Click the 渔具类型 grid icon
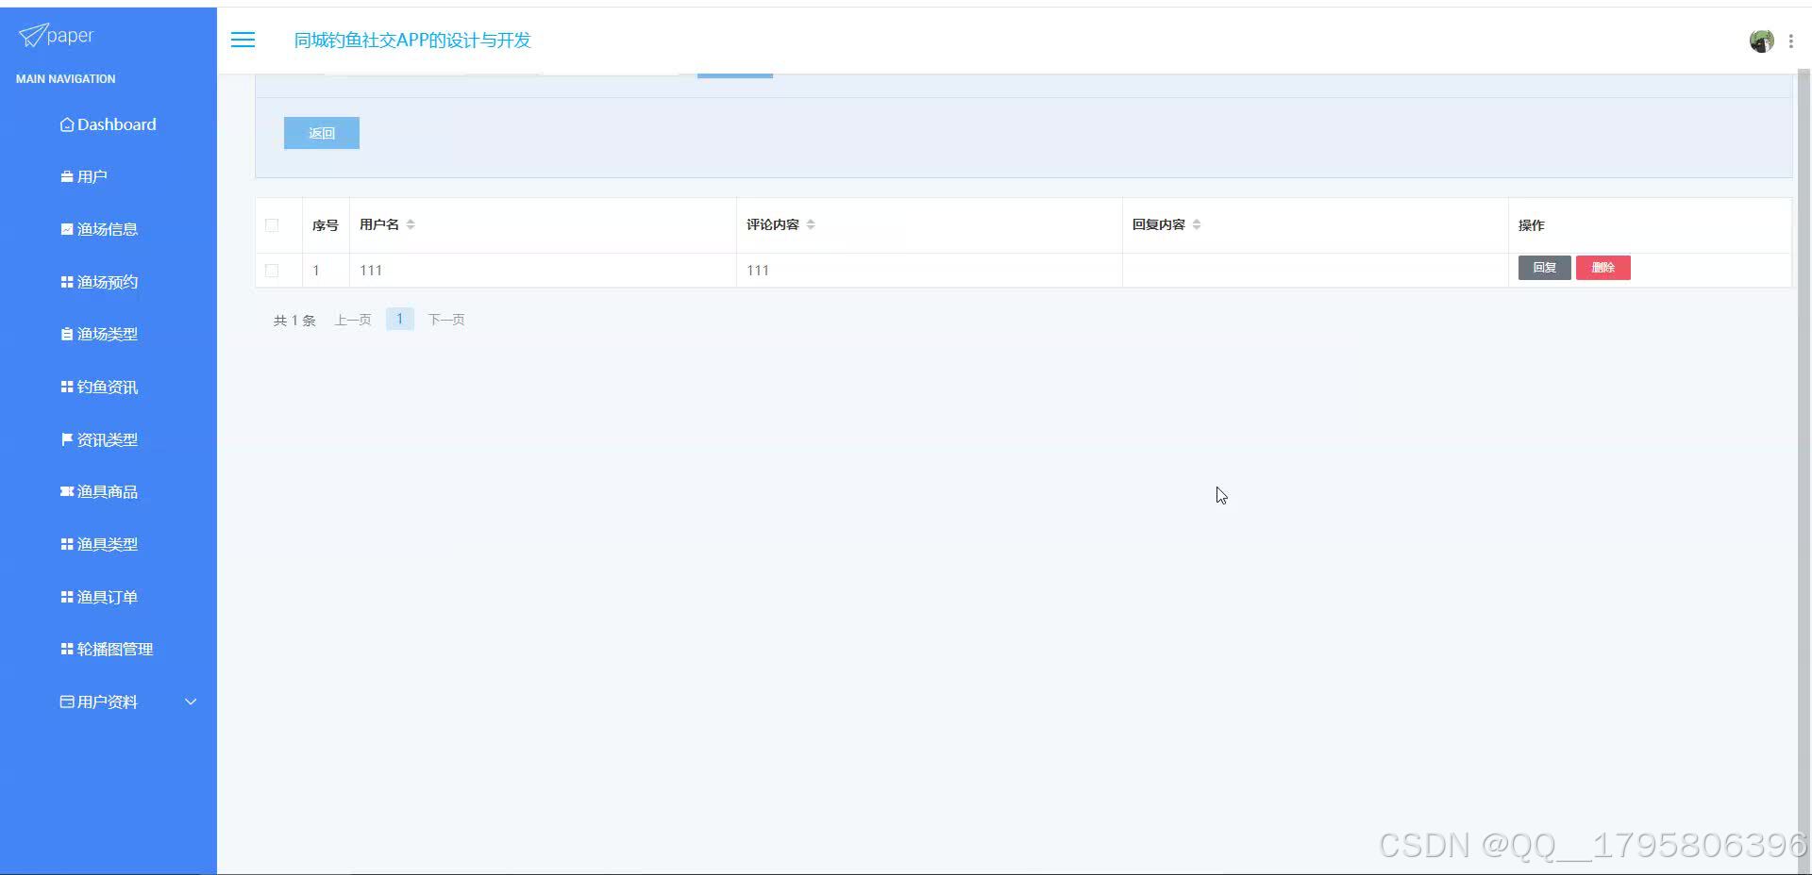This screenshot has width=1812, height=875. (x=67, y=544)
